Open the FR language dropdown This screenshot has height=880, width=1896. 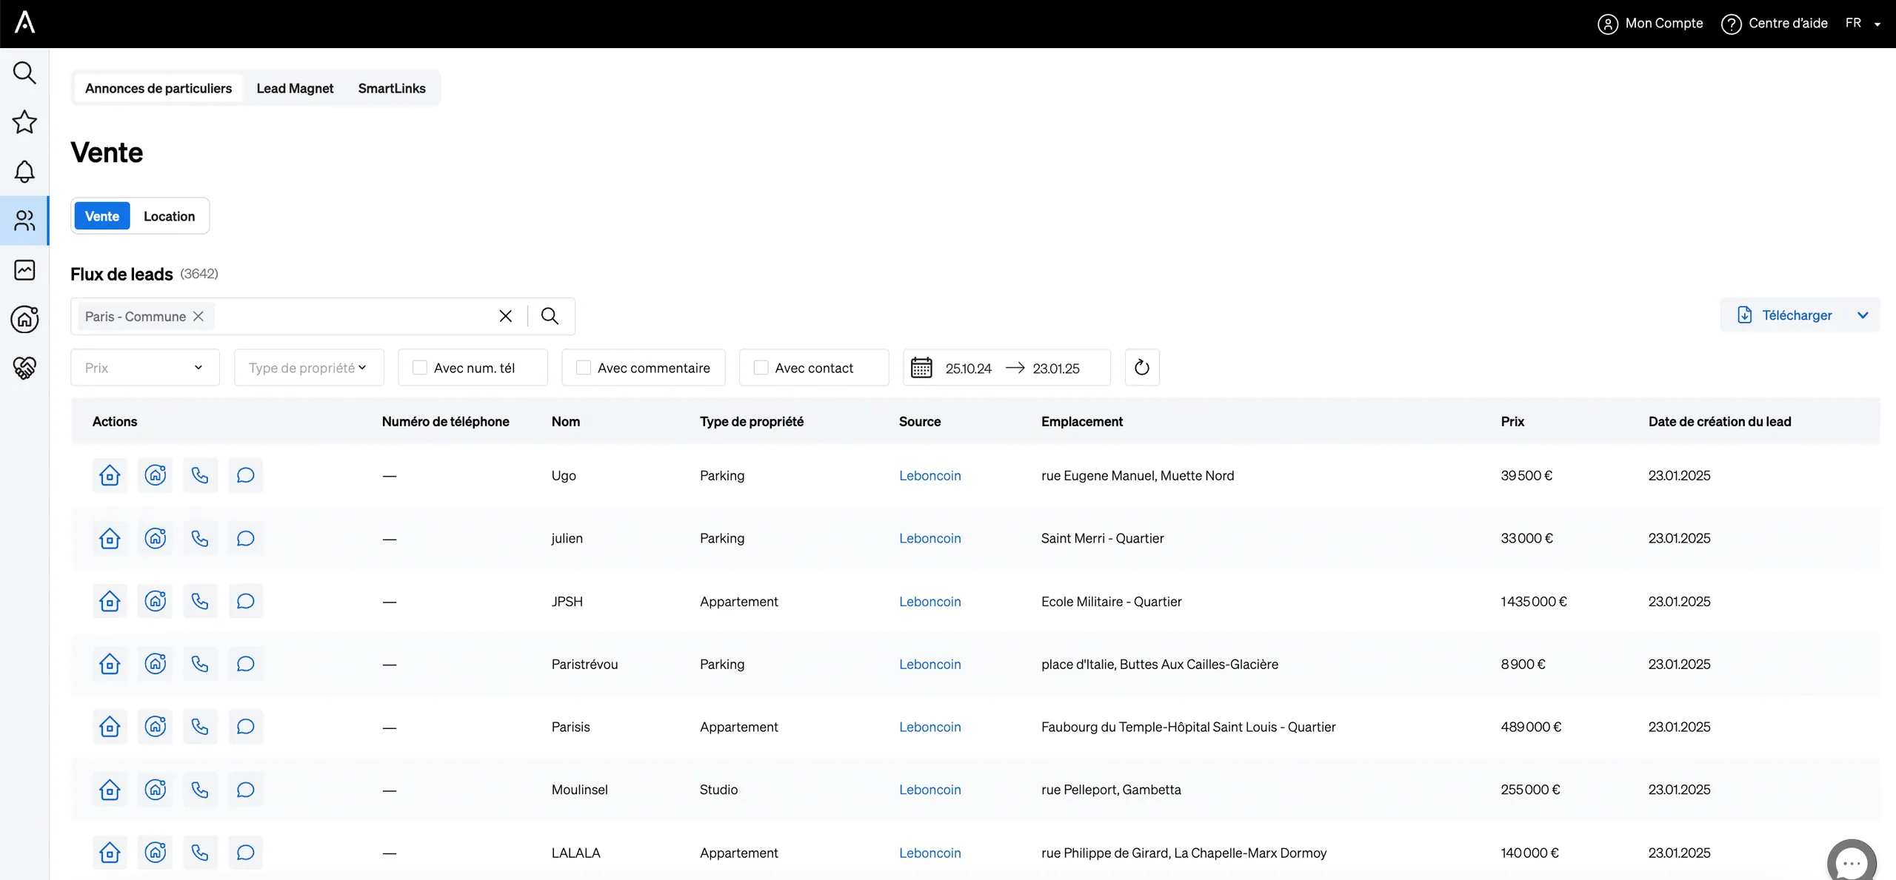coord(1863,23)
